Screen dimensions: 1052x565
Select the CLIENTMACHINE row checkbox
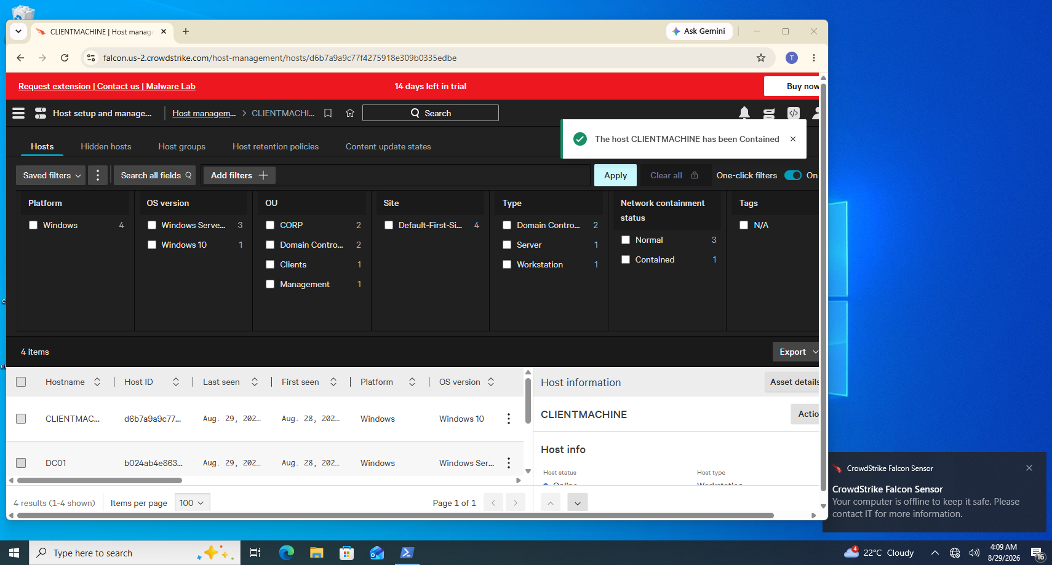point(21,419)
